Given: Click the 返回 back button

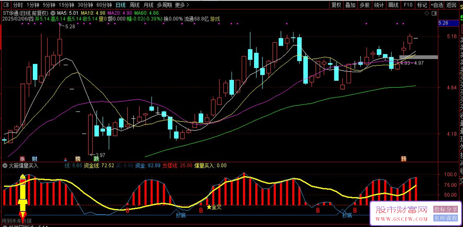Looking at the screenshot, I should [x=451, y=5].
